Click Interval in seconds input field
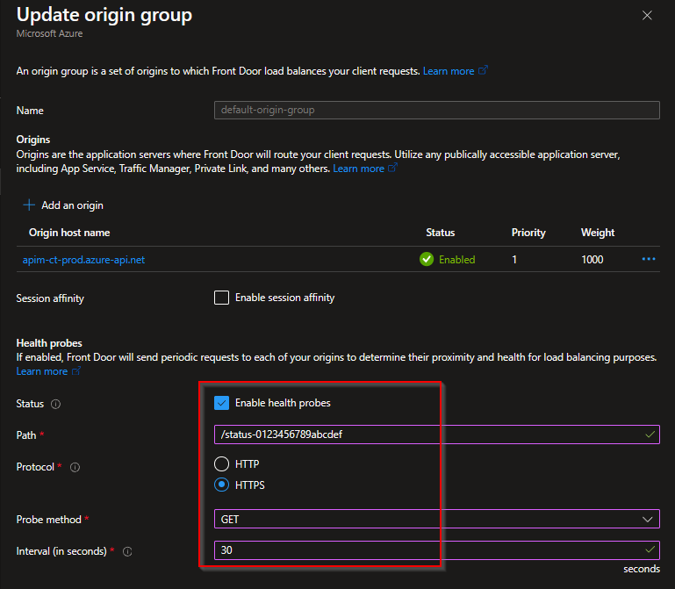 tap(436, 550)
